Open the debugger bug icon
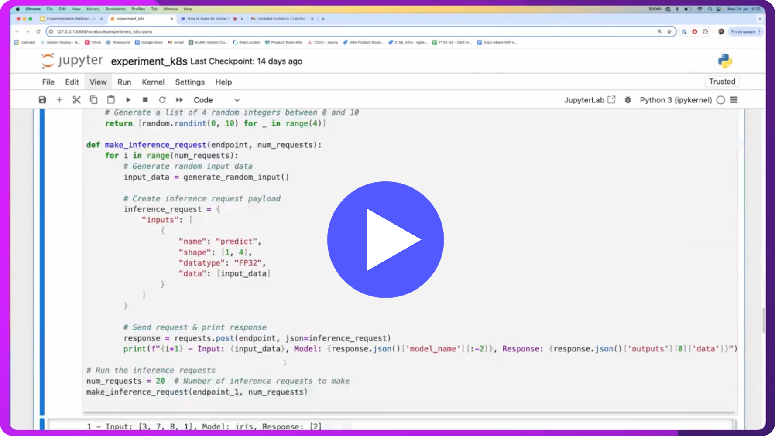This screenshot has width=775, height=436. click(628, 100)
